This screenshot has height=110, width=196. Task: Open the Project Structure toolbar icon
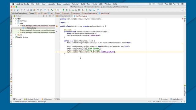(90, 10)
